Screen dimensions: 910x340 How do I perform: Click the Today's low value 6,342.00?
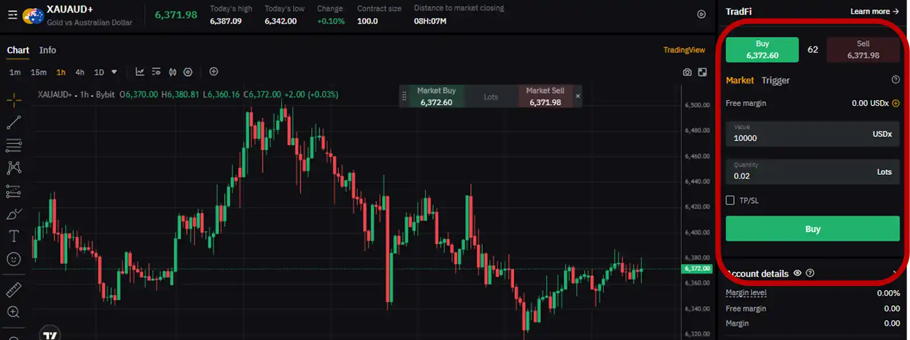point(280,21)
